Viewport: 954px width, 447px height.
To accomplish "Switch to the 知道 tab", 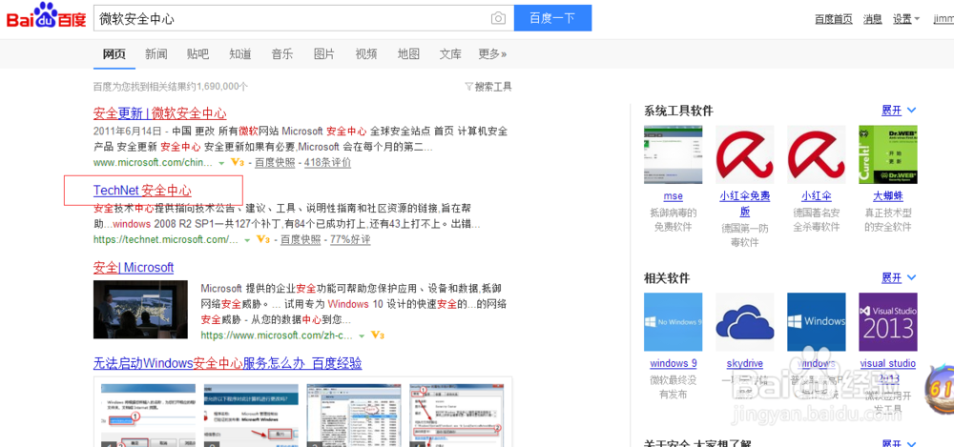I will coord(240,54).
